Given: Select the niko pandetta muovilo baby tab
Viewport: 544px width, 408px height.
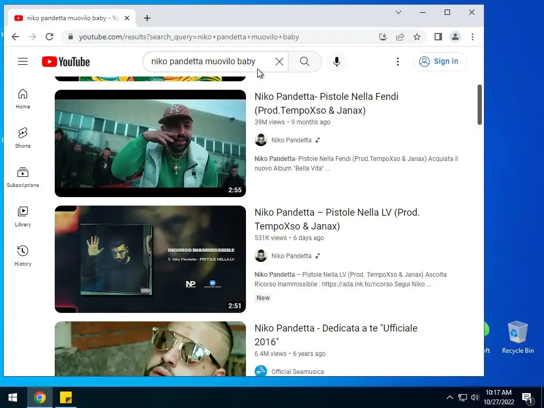Looking at the screenshot, I should (x=72, y=18).
